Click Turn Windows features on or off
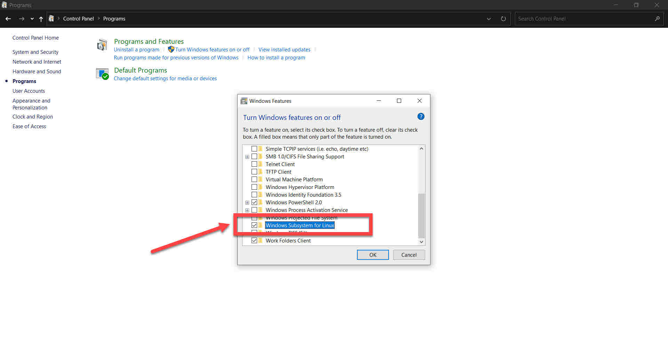 tap(212, 50)
